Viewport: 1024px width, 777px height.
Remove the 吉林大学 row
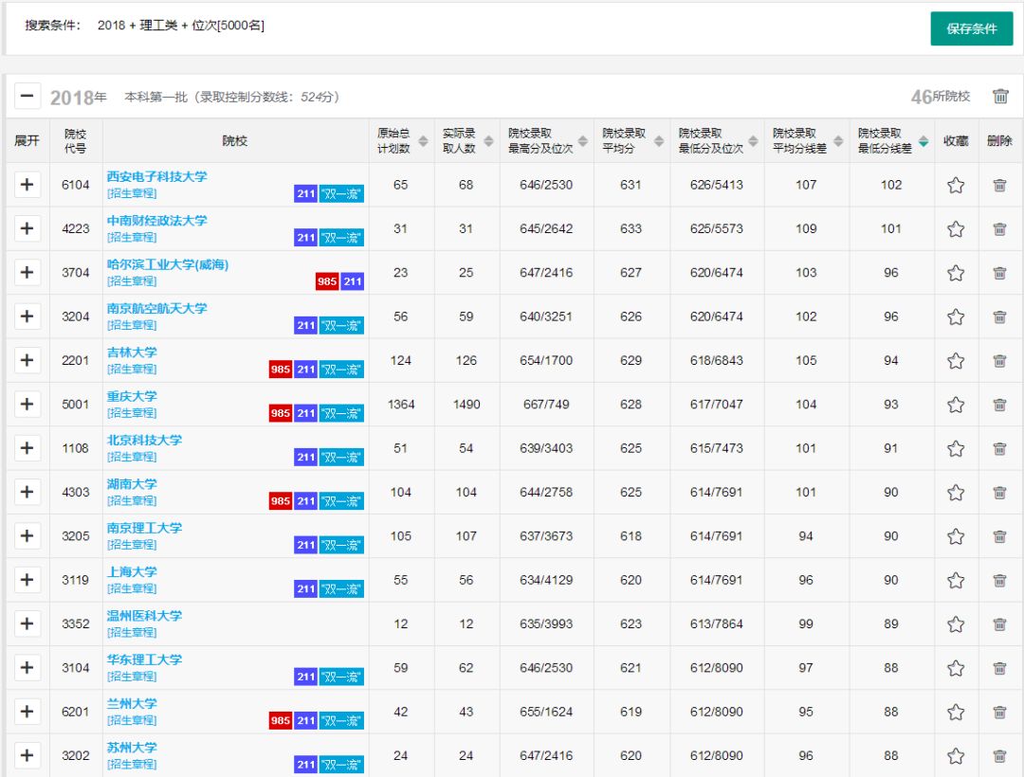[x=999, y=361]
